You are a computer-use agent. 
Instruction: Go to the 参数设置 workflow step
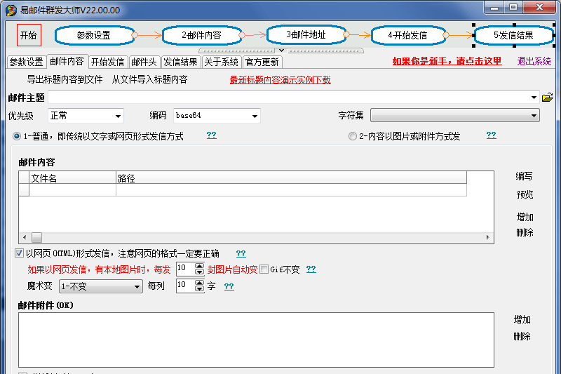[x=94, y=35]
